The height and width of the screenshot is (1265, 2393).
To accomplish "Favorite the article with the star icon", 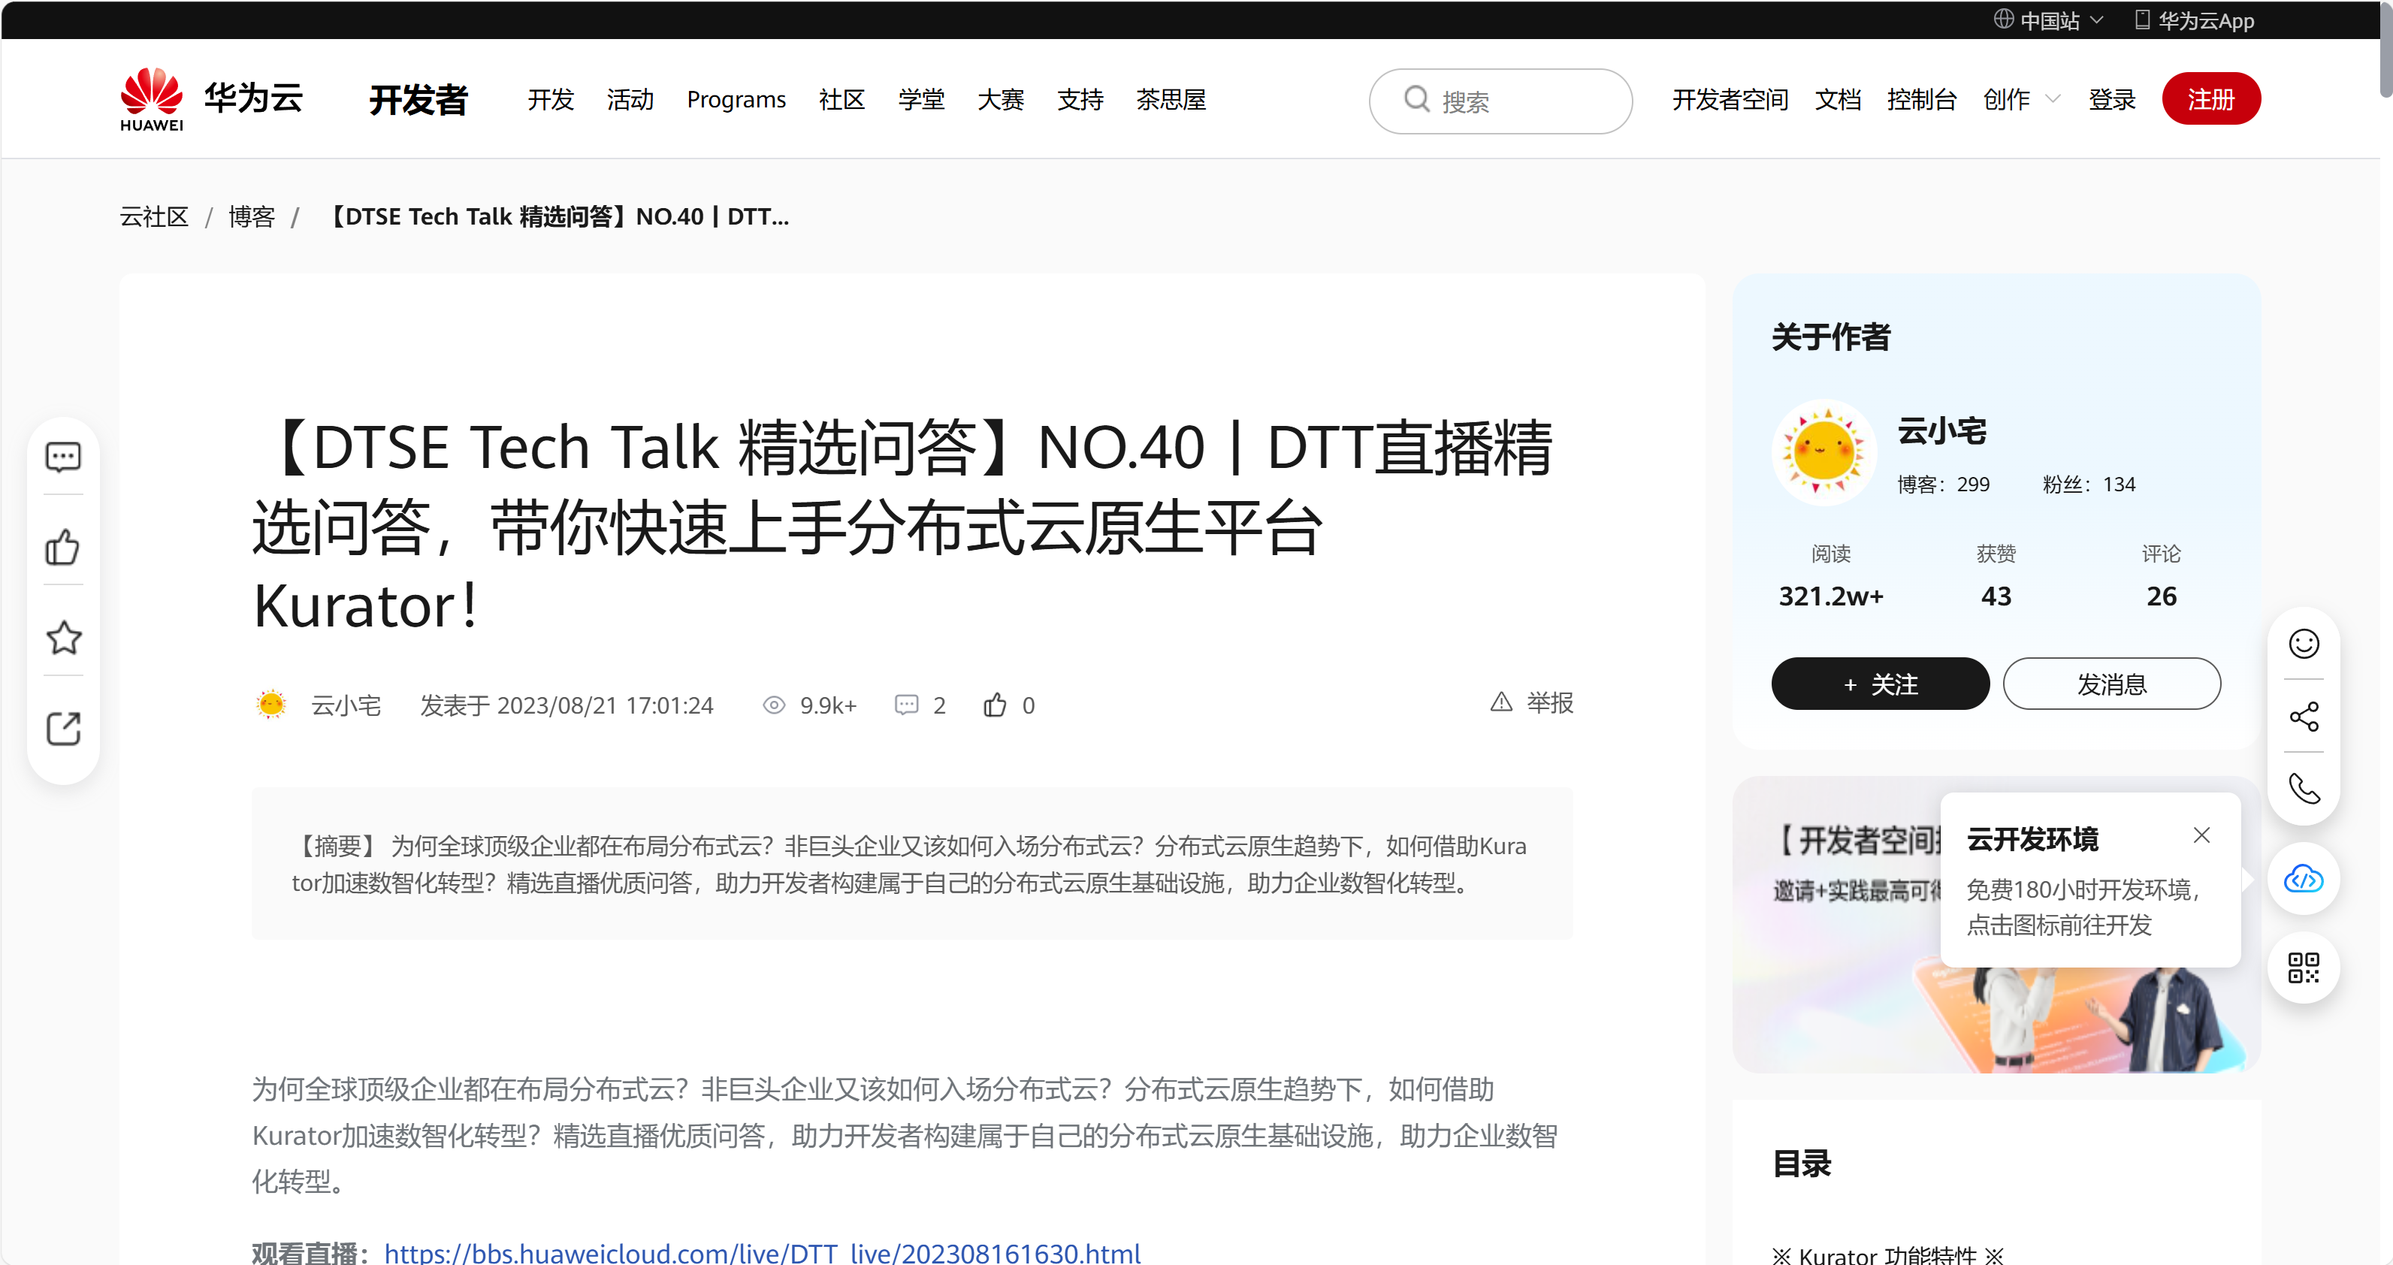I will 63,638.
